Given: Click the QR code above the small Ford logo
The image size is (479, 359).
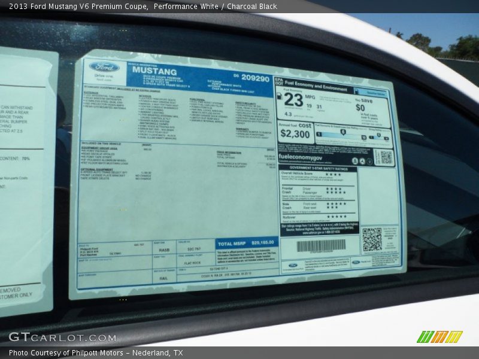Looking at the screenshot, I should coord(372,239).
